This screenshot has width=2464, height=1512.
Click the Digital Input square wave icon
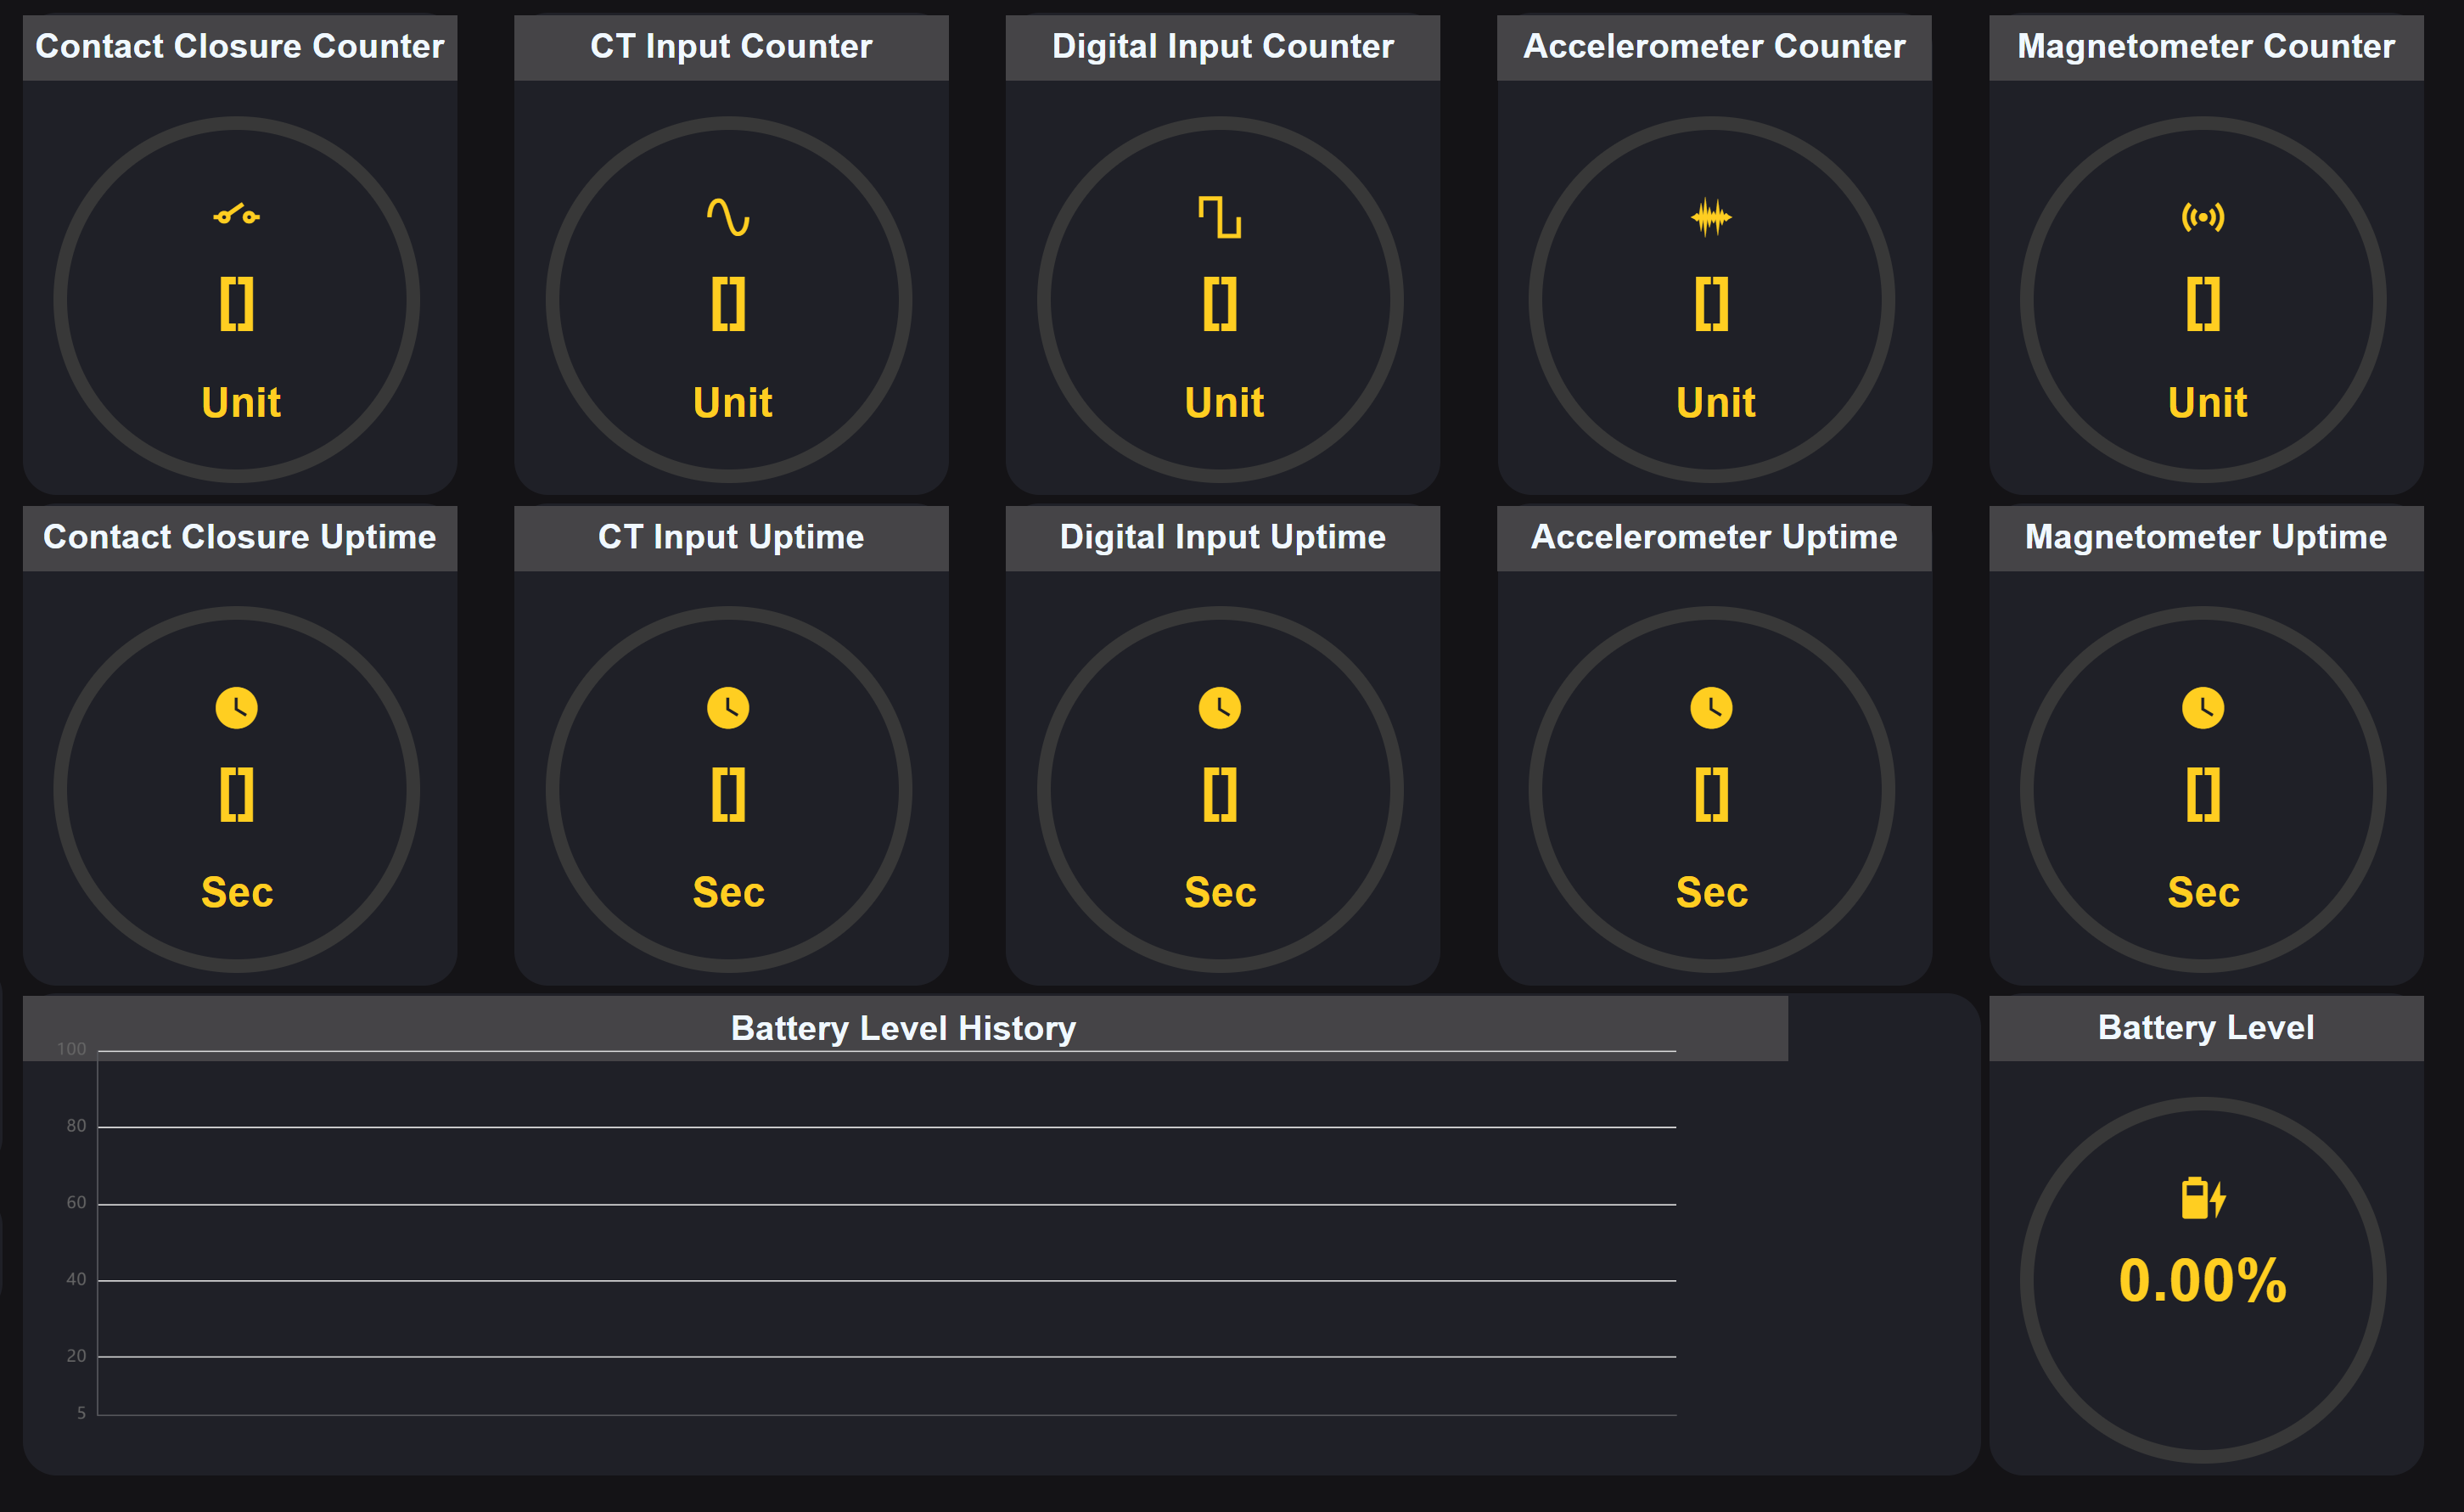coord(1219,217)
